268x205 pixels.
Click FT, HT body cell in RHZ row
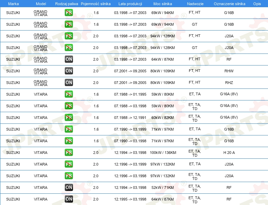click(195, 82)
